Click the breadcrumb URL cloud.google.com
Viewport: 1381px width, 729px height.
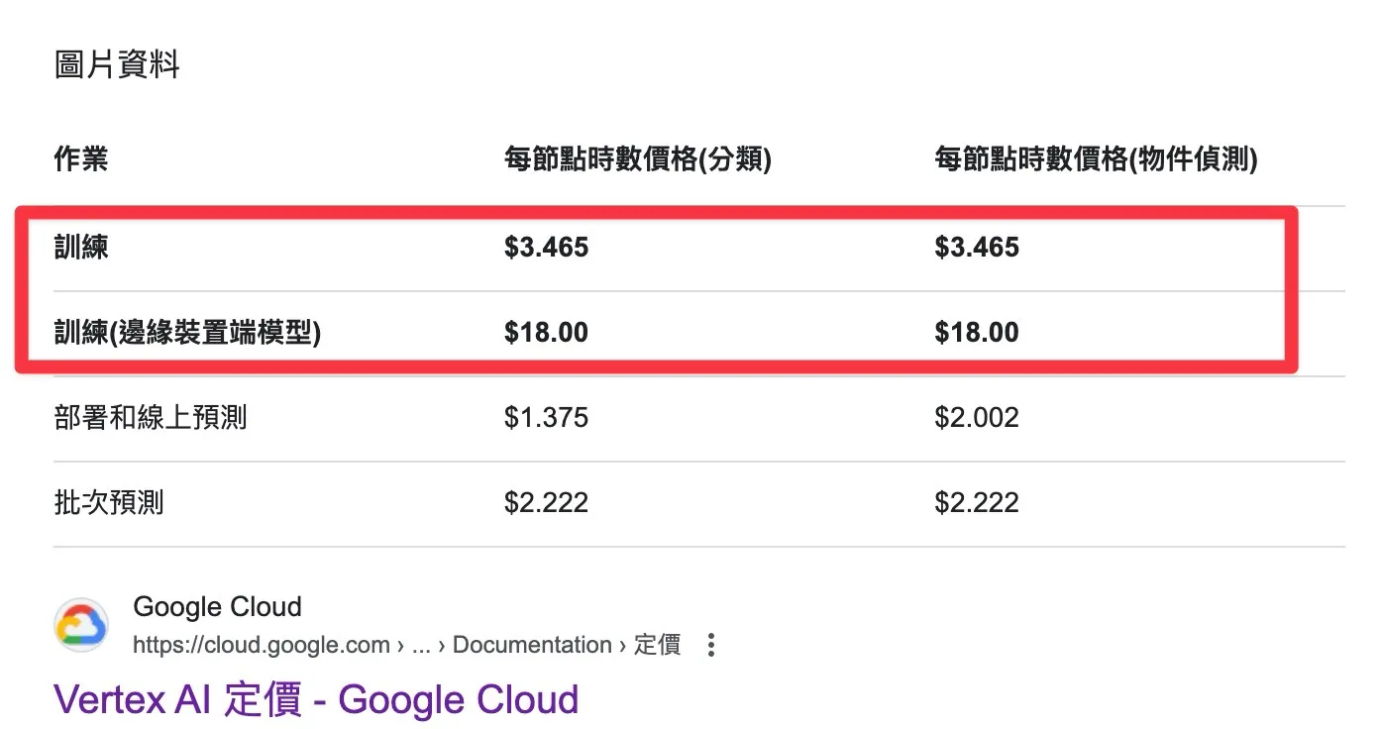pyautogui.click(x=261, y=644)
